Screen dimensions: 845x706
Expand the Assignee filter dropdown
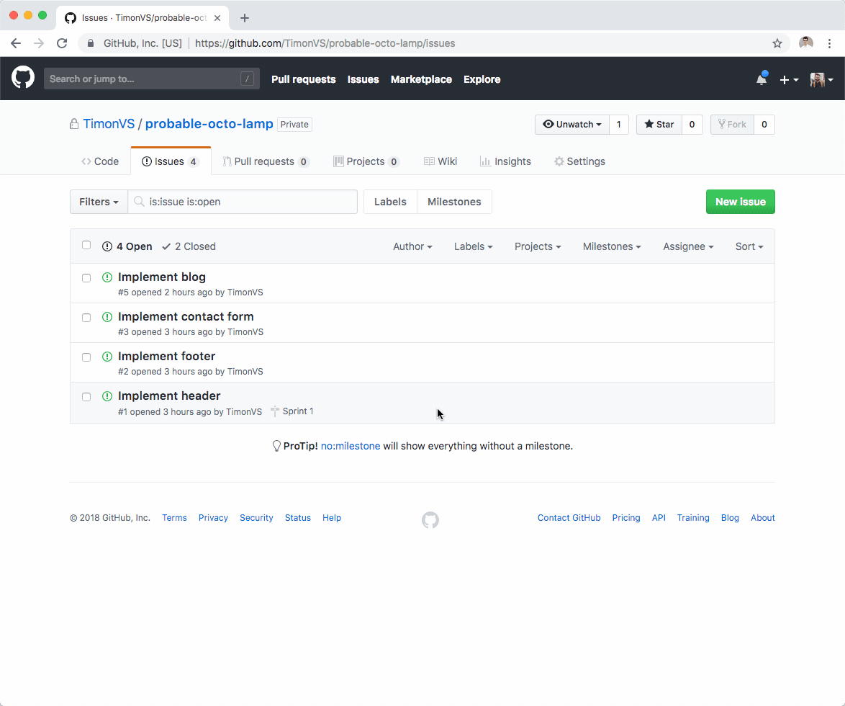pyautogui.click(x=688, y=246)
